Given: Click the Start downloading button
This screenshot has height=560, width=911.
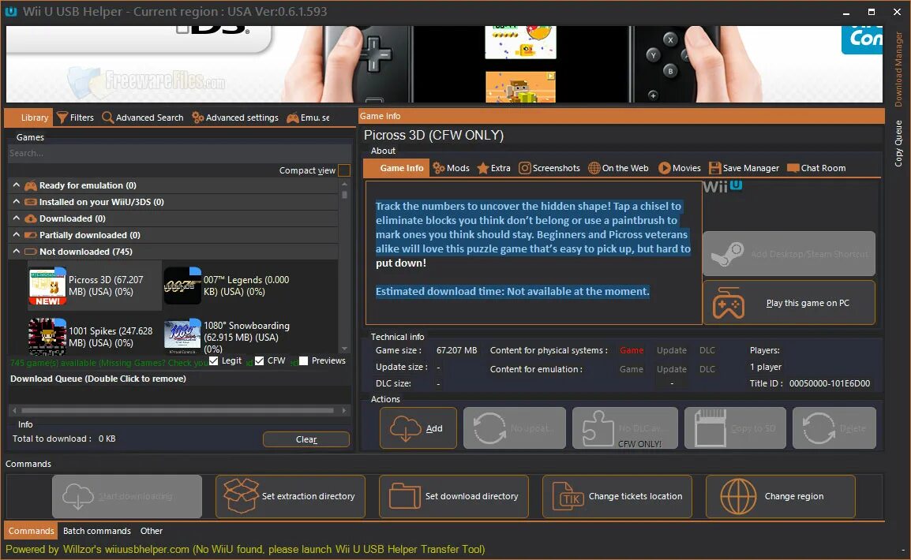Looking at the screenshot, I should tap(127, 497).
